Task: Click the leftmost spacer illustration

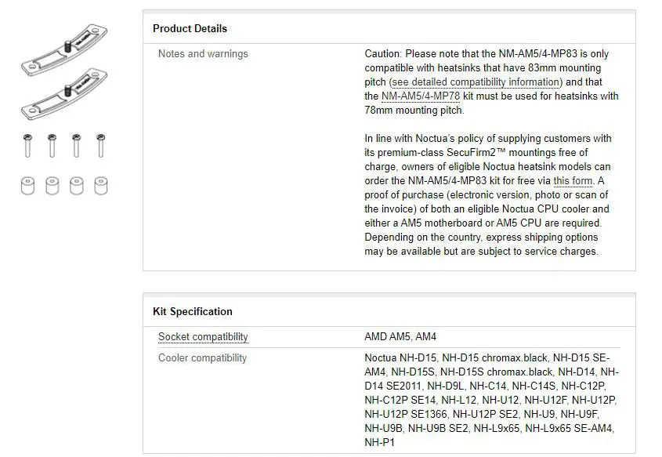Action: pyautogui.click(x=27, y=186)
